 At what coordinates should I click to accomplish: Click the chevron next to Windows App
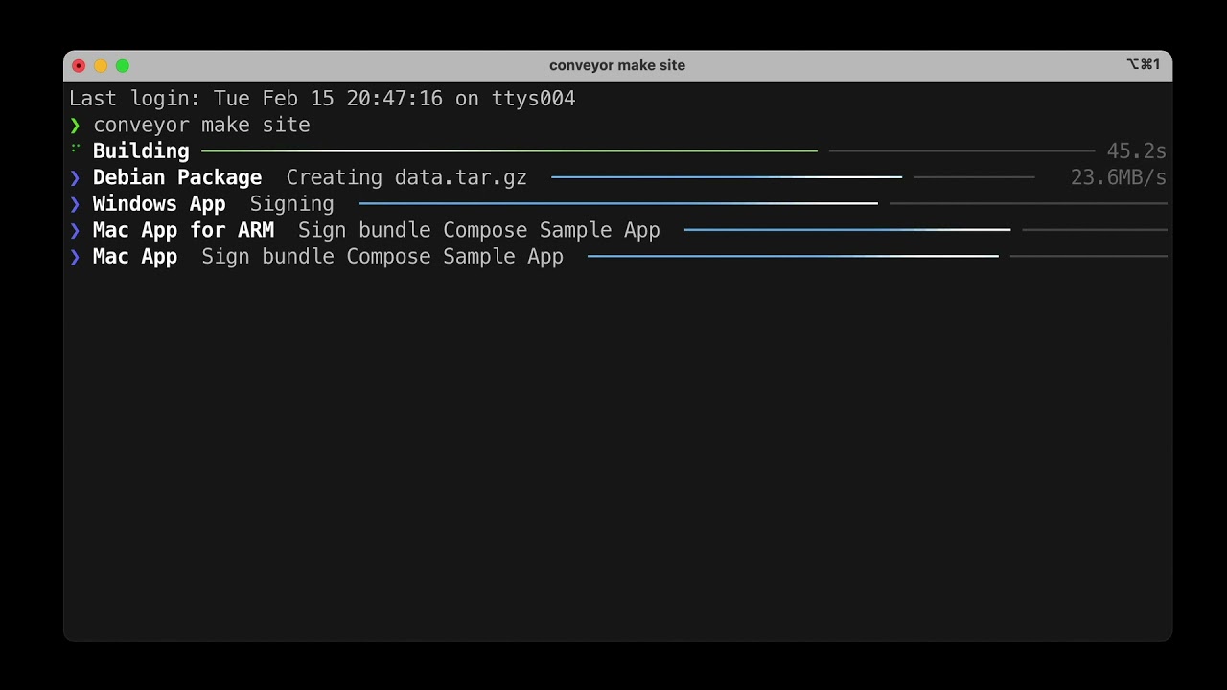(75, 204)
